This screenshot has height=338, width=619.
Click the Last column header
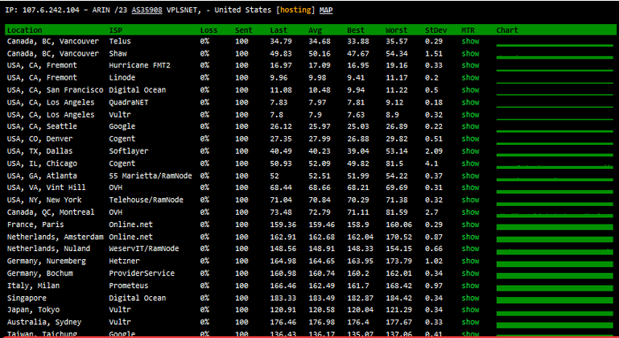click(279, 30)
